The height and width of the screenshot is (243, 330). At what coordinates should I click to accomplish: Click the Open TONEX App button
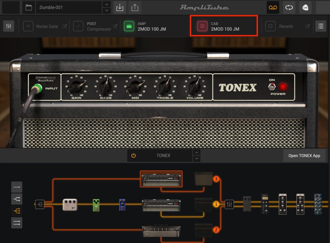point(305,155)
